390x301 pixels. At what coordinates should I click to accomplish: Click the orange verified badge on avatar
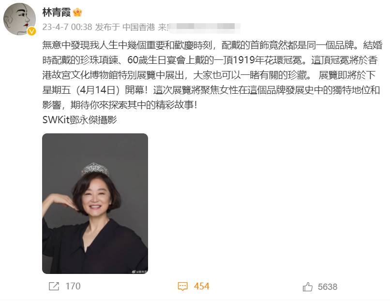click(31, 31)
